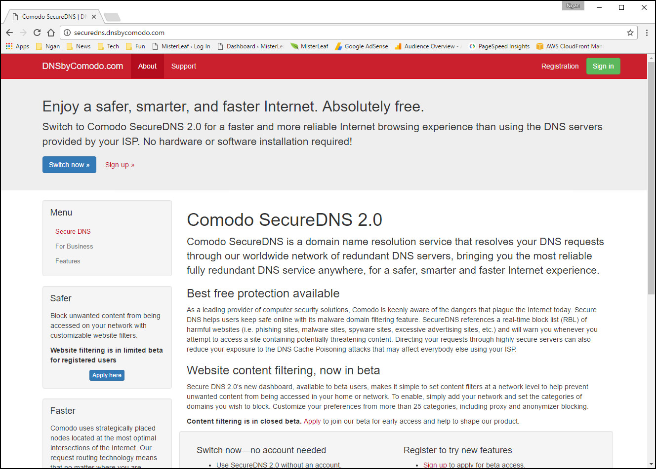Bookmark this page with the star icon
Viewport: 656px width, 469px height.
coord(630,33)
